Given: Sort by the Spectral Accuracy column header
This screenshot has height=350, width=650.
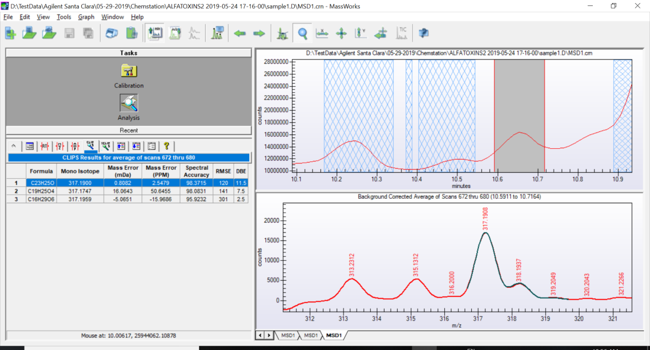Looking at the screenshot, I should point(197,171).
